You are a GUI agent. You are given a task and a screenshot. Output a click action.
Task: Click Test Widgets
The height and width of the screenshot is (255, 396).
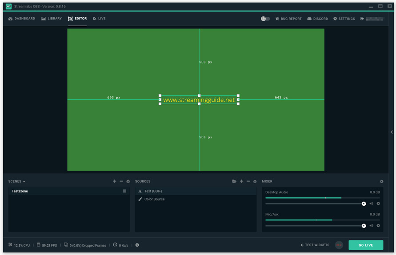click(x=315, y=245)
